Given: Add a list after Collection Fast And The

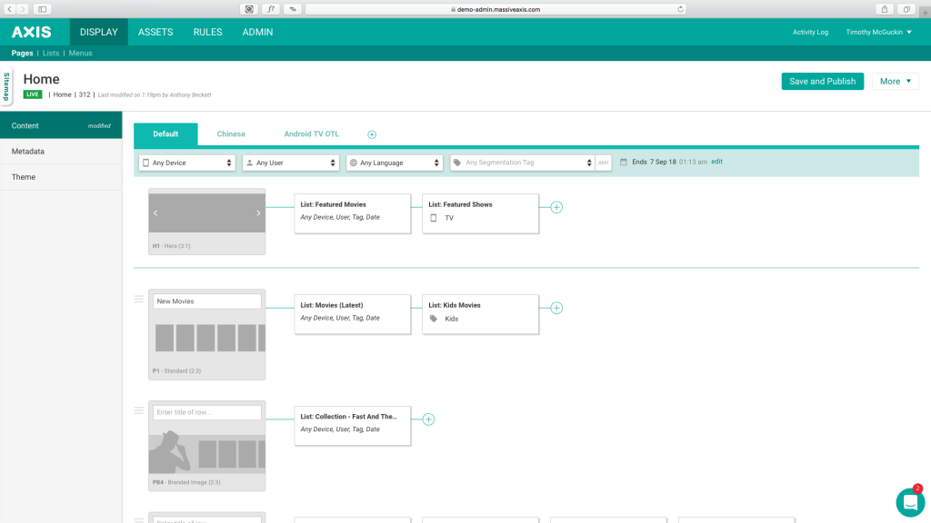Looking at the screenshot, I should [x=428, y=419].
